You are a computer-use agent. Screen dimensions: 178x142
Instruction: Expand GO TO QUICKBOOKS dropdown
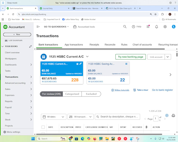pyautogui.click(x=57, y=27)
